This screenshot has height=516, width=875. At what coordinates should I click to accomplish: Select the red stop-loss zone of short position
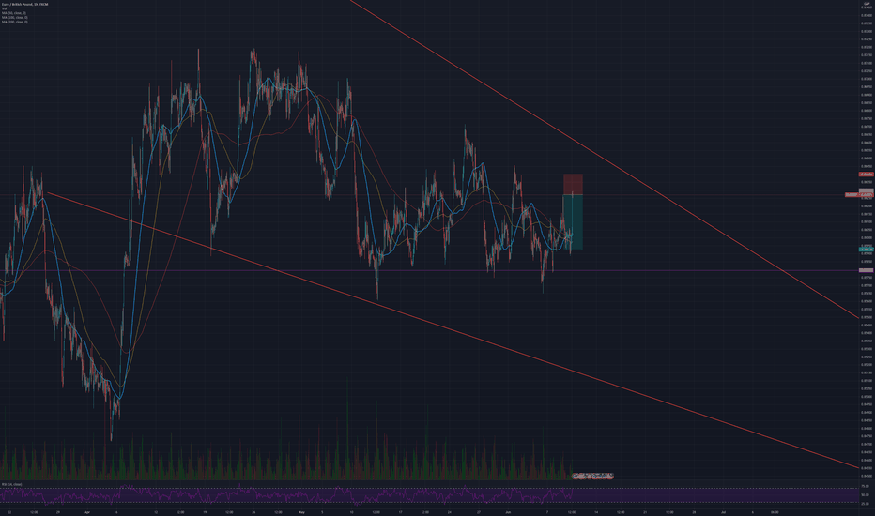click(573, 184)
